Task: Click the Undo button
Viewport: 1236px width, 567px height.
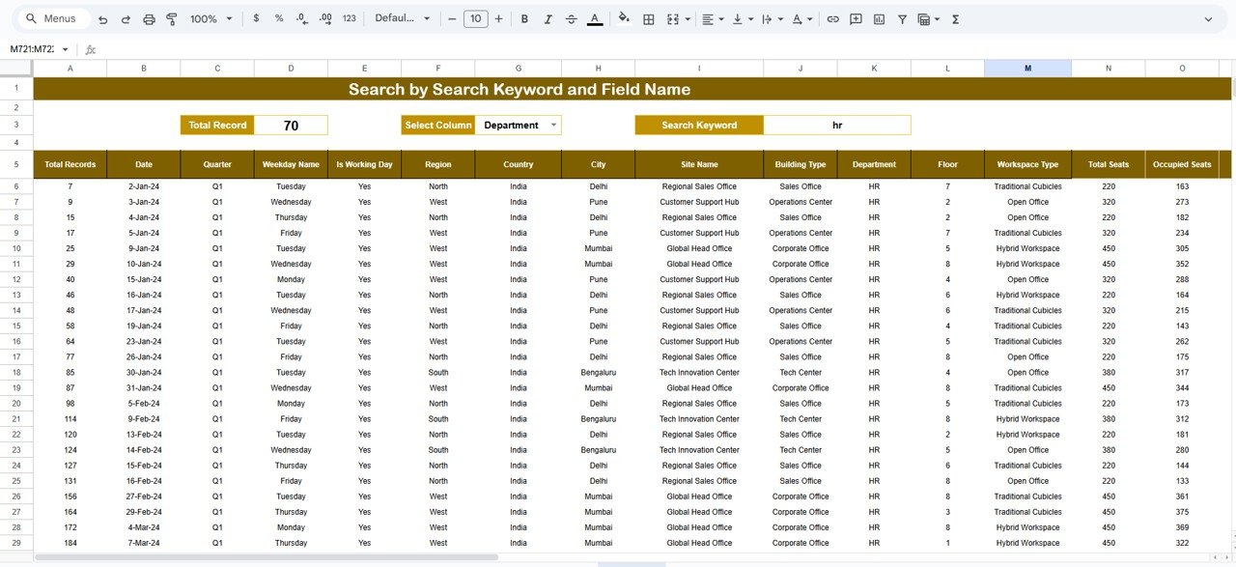Action: 102,18
